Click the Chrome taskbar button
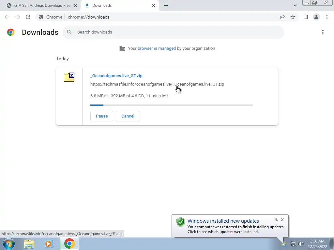The width and height of the screenshot is (334, 250). (69, 243)
